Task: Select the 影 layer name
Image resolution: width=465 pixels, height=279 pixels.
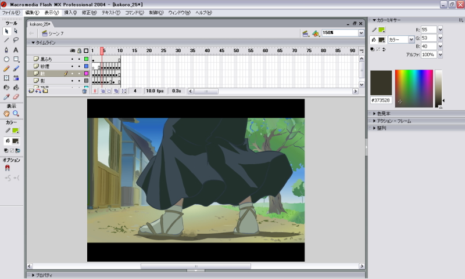Action: pyautogui.click(x=42, y=81)
